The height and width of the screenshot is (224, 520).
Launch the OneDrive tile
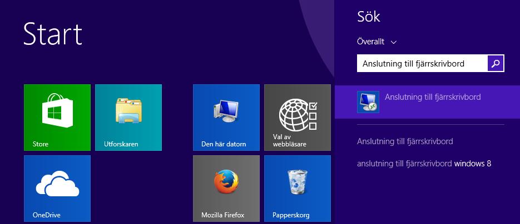click(57, 189)
